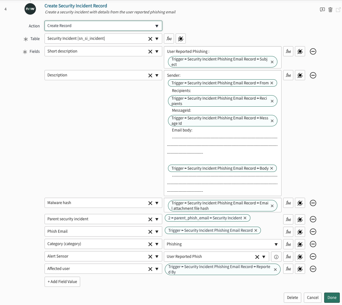Open data pill picker for Description
The image size is (342, 305).
coord(300,75)
